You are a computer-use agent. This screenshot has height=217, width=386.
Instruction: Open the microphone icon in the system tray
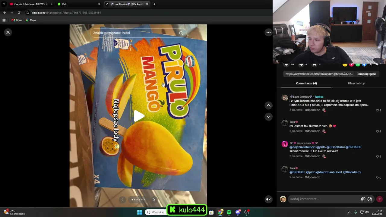coord(356,212)
